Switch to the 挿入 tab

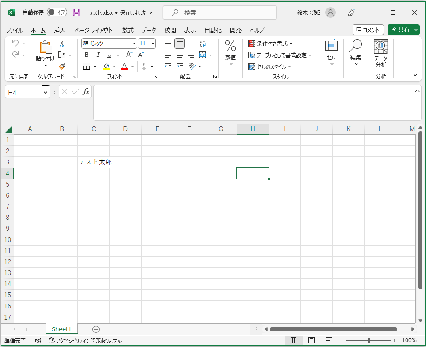(60, 30)
